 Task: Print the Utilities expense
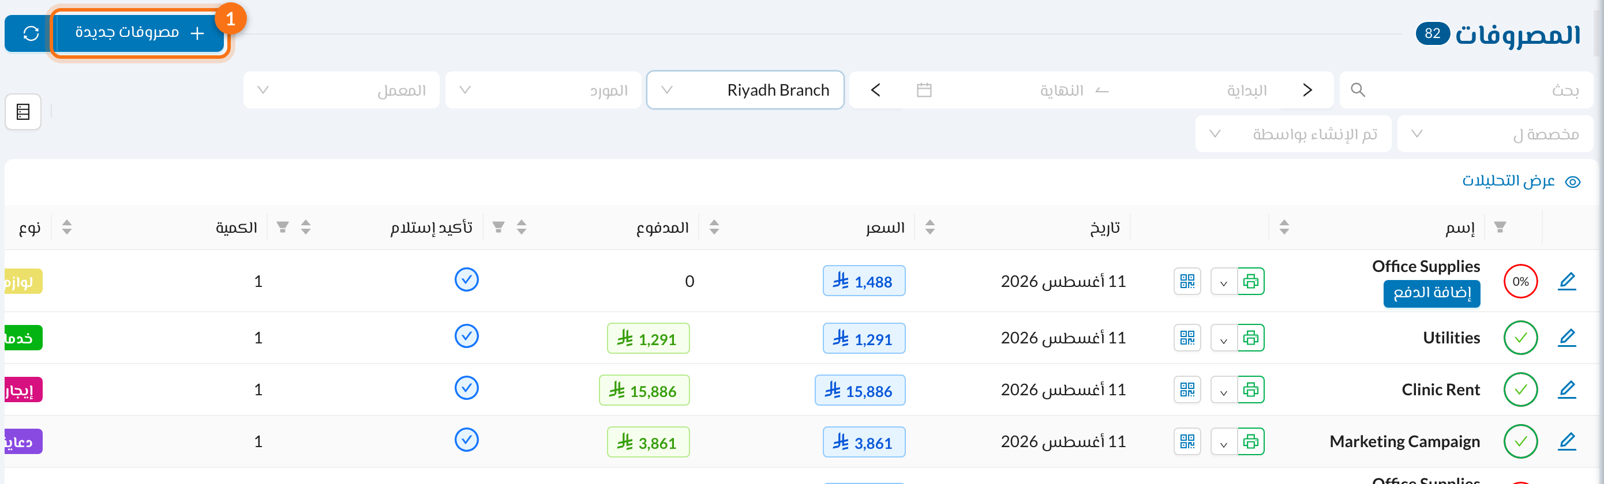click(x=1250, y=338)
